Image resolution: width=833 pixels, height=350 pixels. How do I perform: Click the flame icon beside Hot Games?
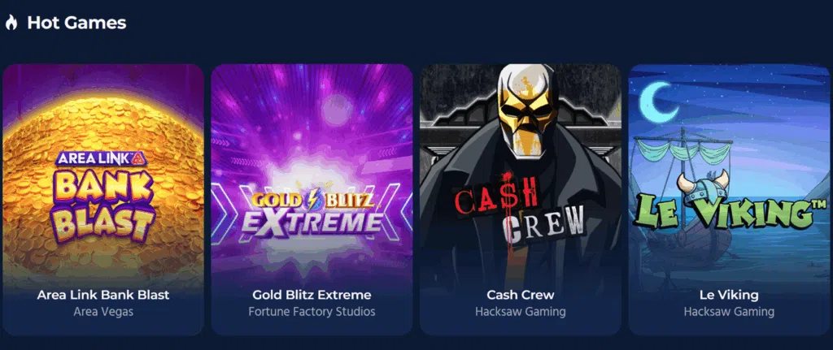click(11, 22)
